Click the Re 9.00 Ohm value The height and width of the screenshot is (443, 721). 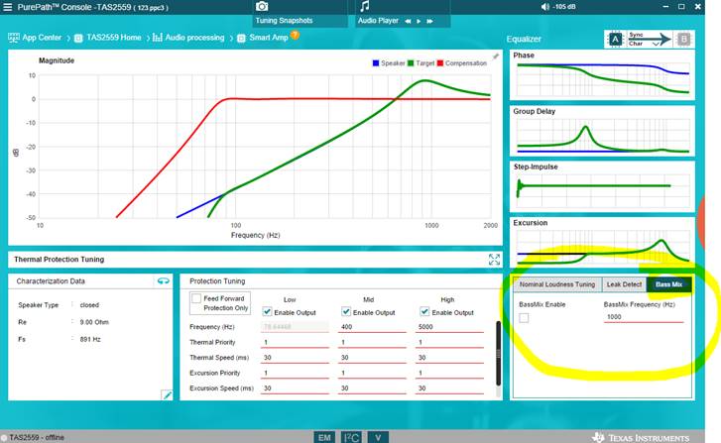(94, 322)
